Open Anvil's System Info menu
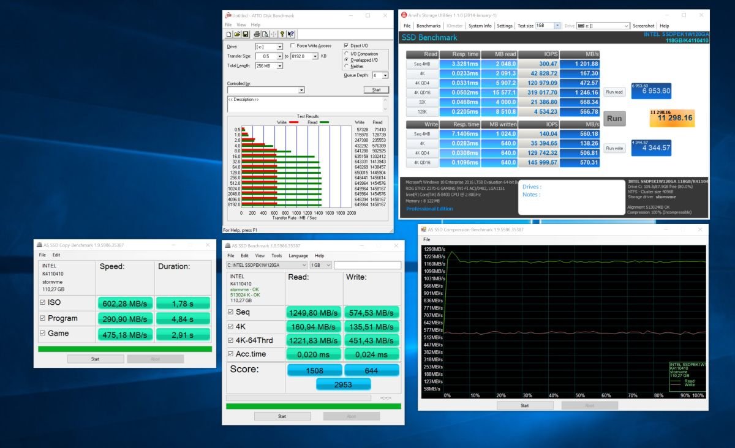The width and height of the screenshot is (735, 448). (x=480, y=26)
